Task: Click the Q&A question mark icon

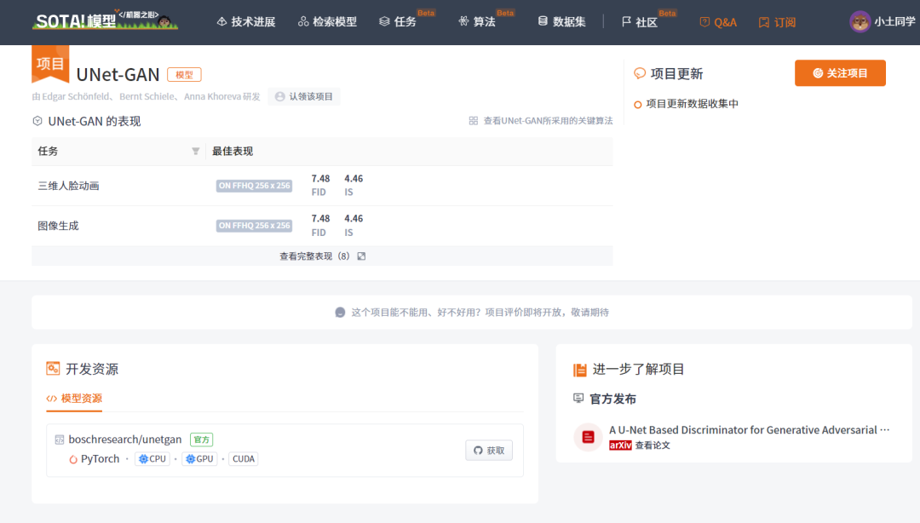Action: tap(704, 22)
